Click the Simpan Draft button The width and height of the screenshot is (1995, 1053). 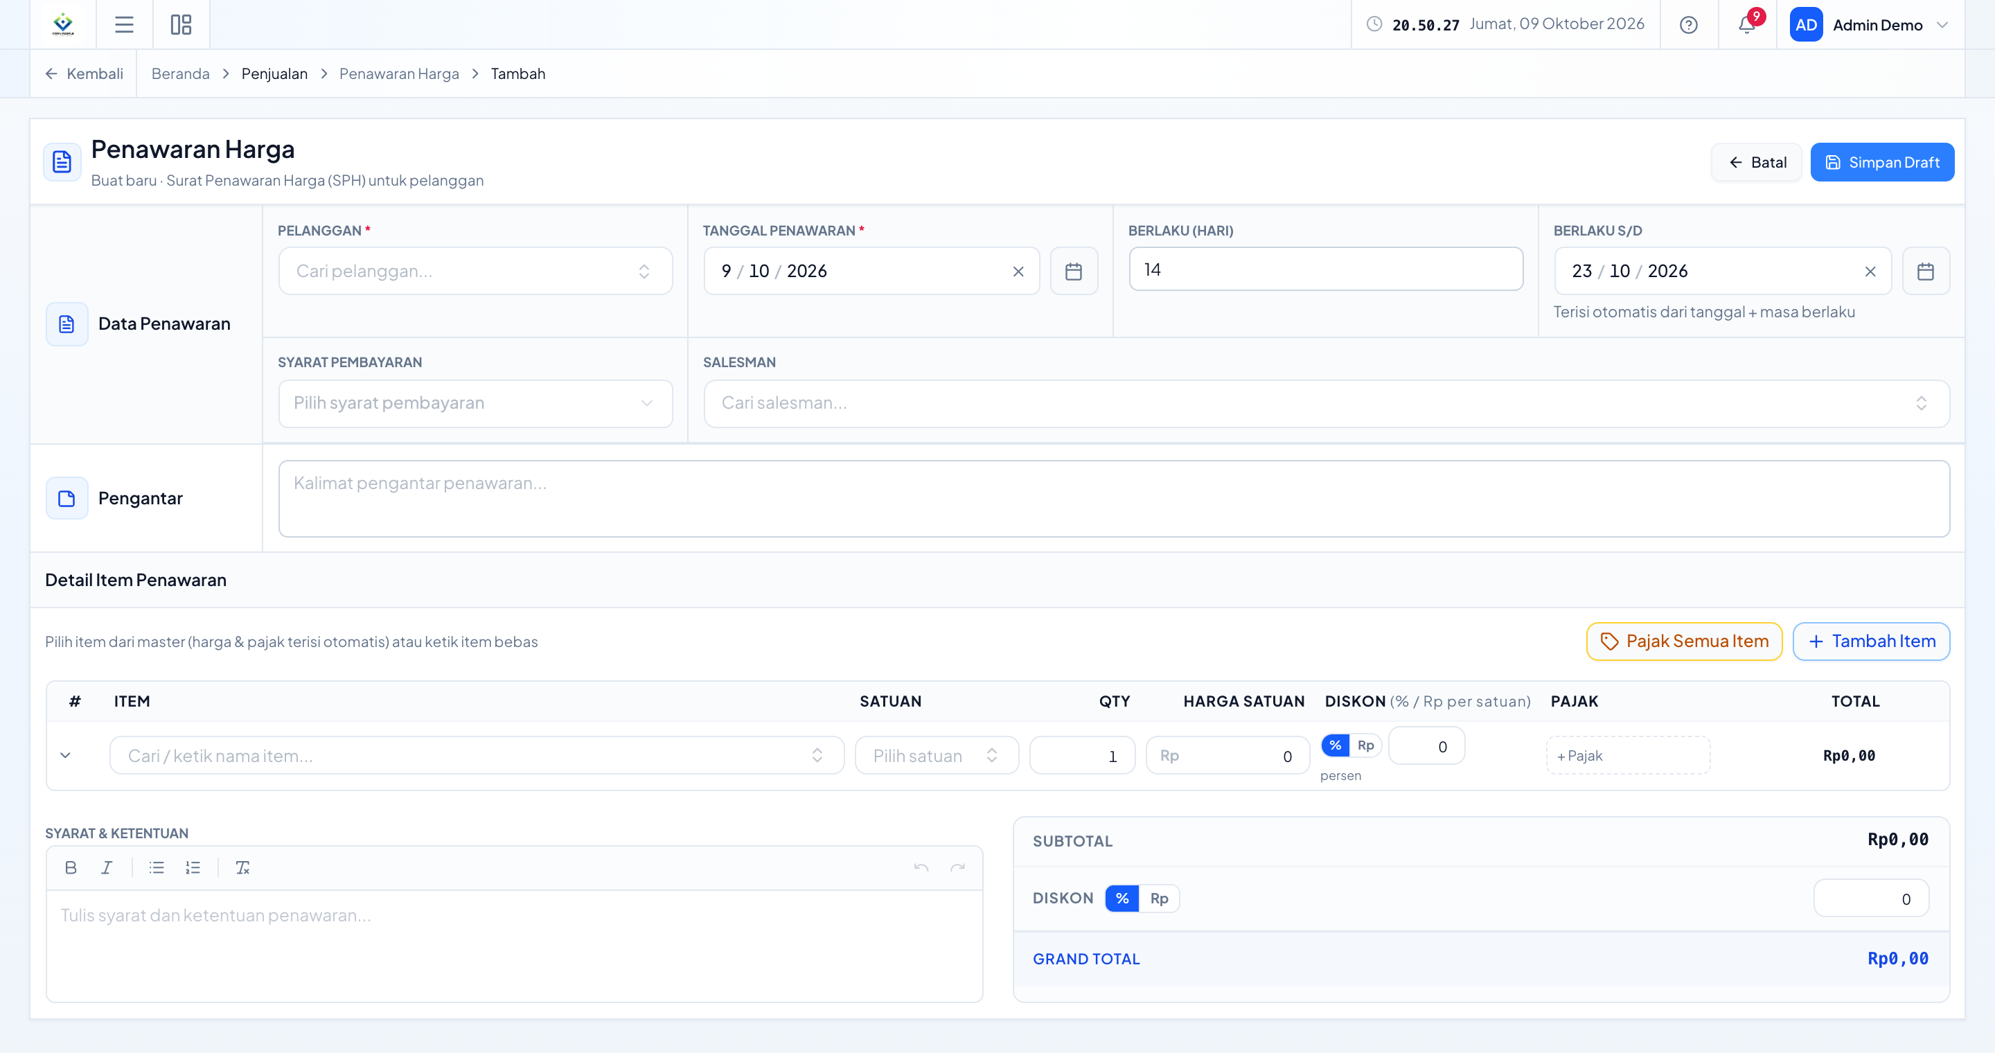pyautogui.click(x=1881, y=162)
